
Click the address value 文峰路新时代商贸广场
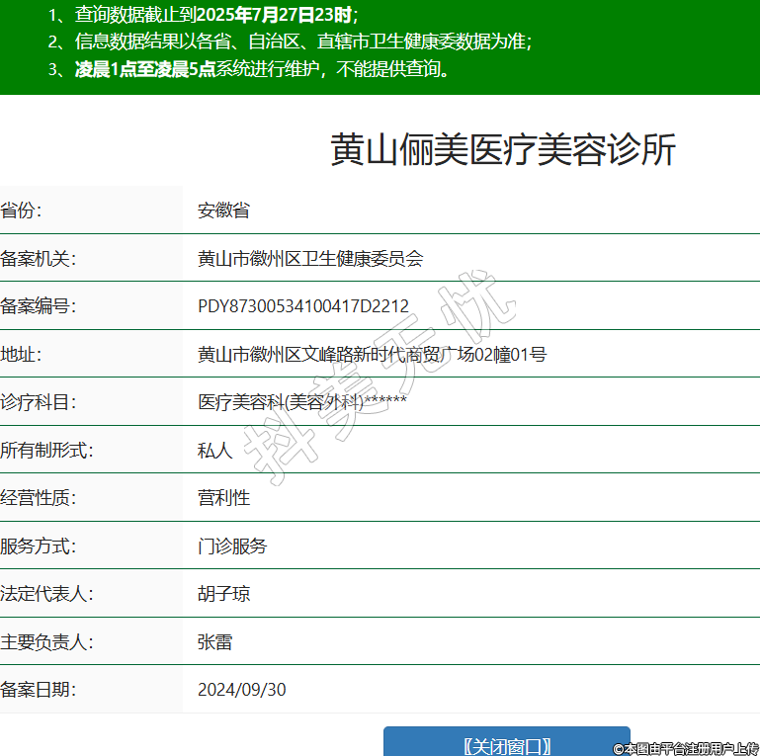(372, 354)
